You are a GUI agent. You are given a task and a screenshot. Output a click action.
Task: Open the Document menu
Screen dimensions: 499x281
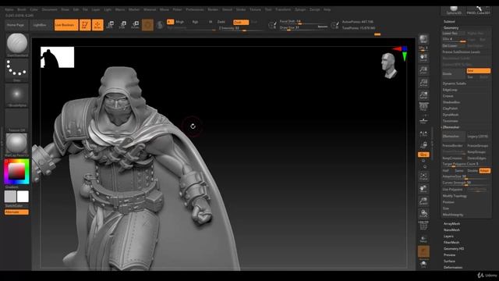click(x=50, y=9)
